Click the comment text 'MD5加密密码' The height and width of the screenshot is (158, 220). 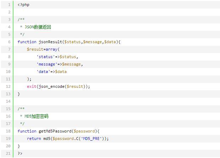(x=37, y=116)
